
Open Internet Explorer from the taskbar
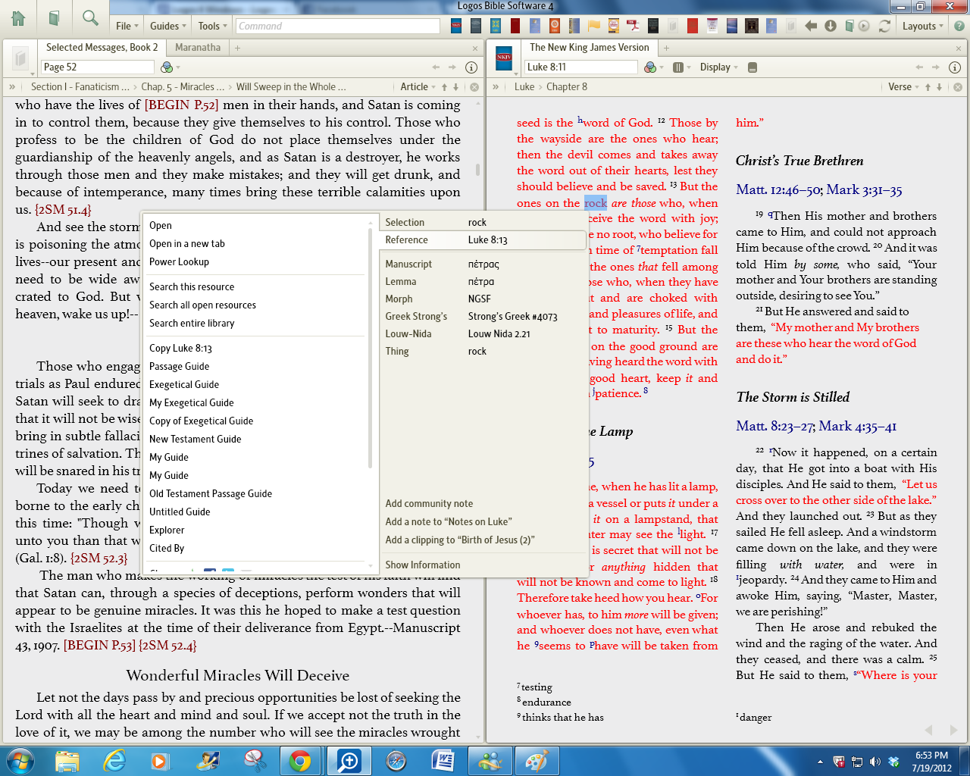click(x=114, y=761)
